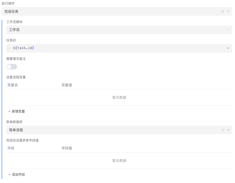Open the dropdown showing 简单流程 value

click(108, 130)
